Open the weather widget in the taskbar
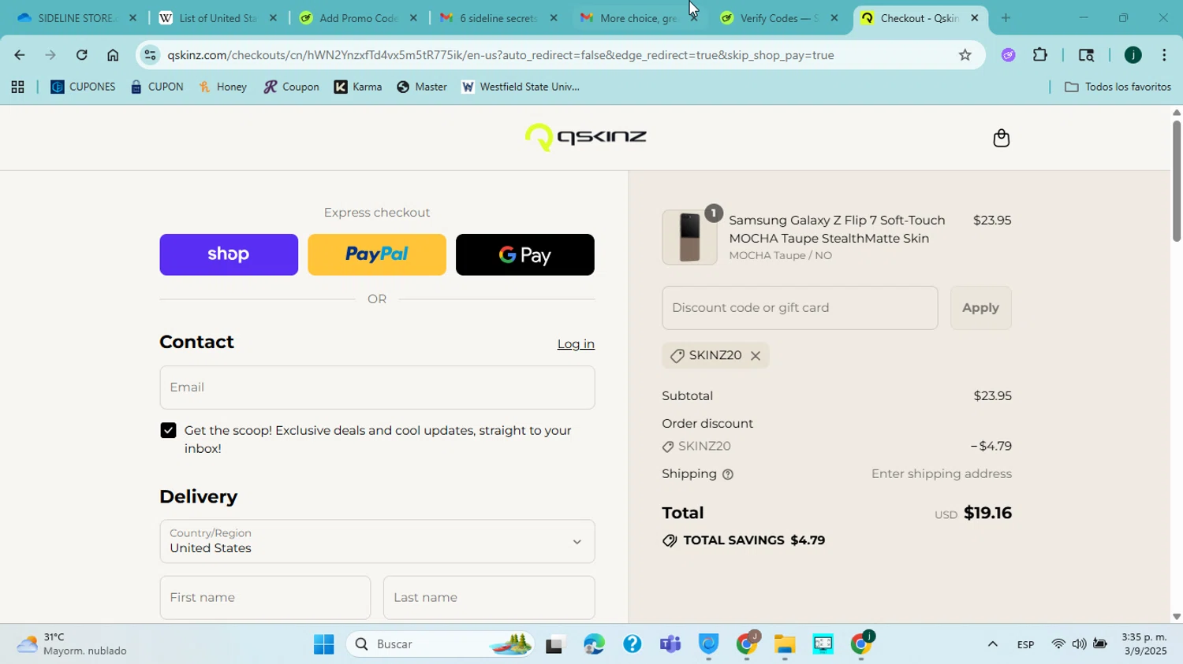Viewport: 1183px width, 664px height. 72,644
